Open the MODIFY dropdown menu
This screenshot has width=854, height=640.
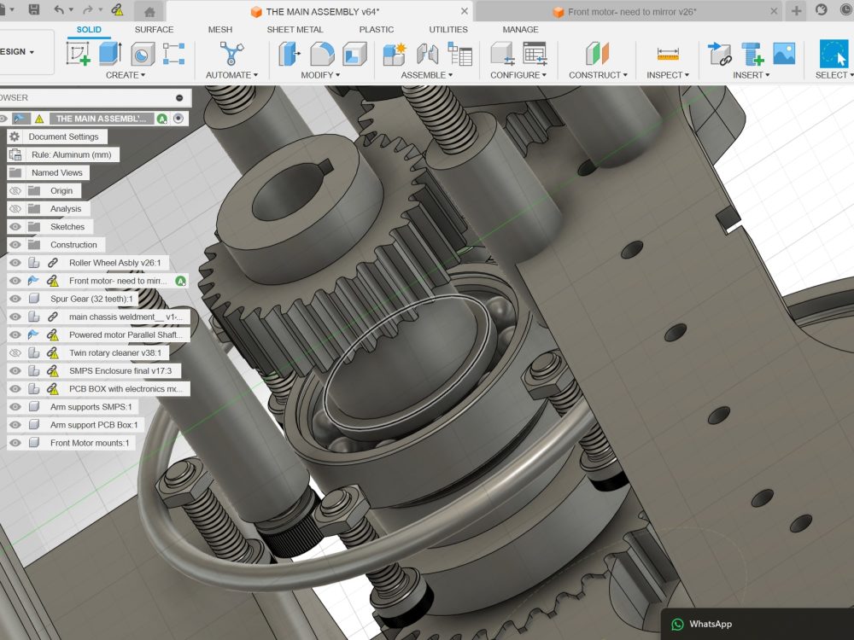click(320, 75)
